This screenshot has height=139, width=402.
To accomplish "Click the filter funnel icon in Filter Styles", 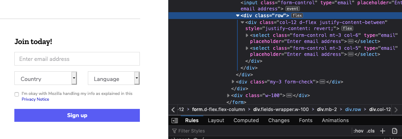I will 174,131.
